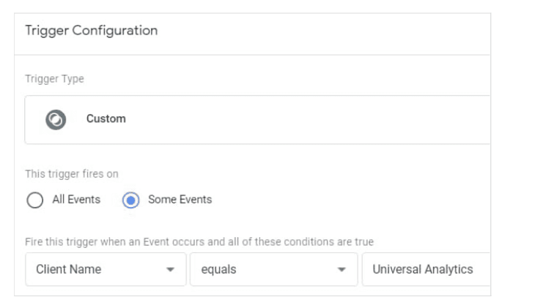The width and height of the screenshot is (554, 297).
Task: Click the 'This trigger fires on' text
Action: click(x=71, y=174)
